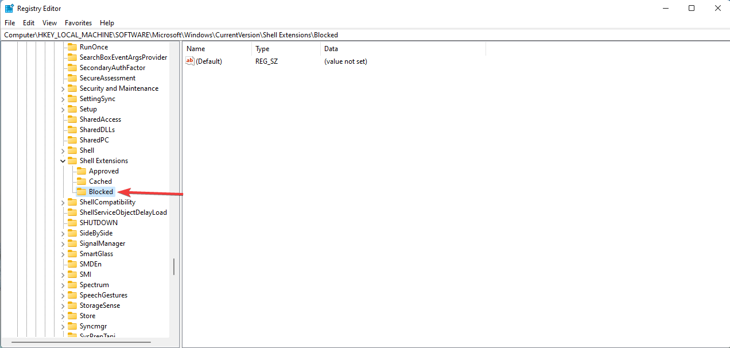Viewport: 730px width, 348px height.
Task: Select the SignalManager folder icon
Action: 72,243
